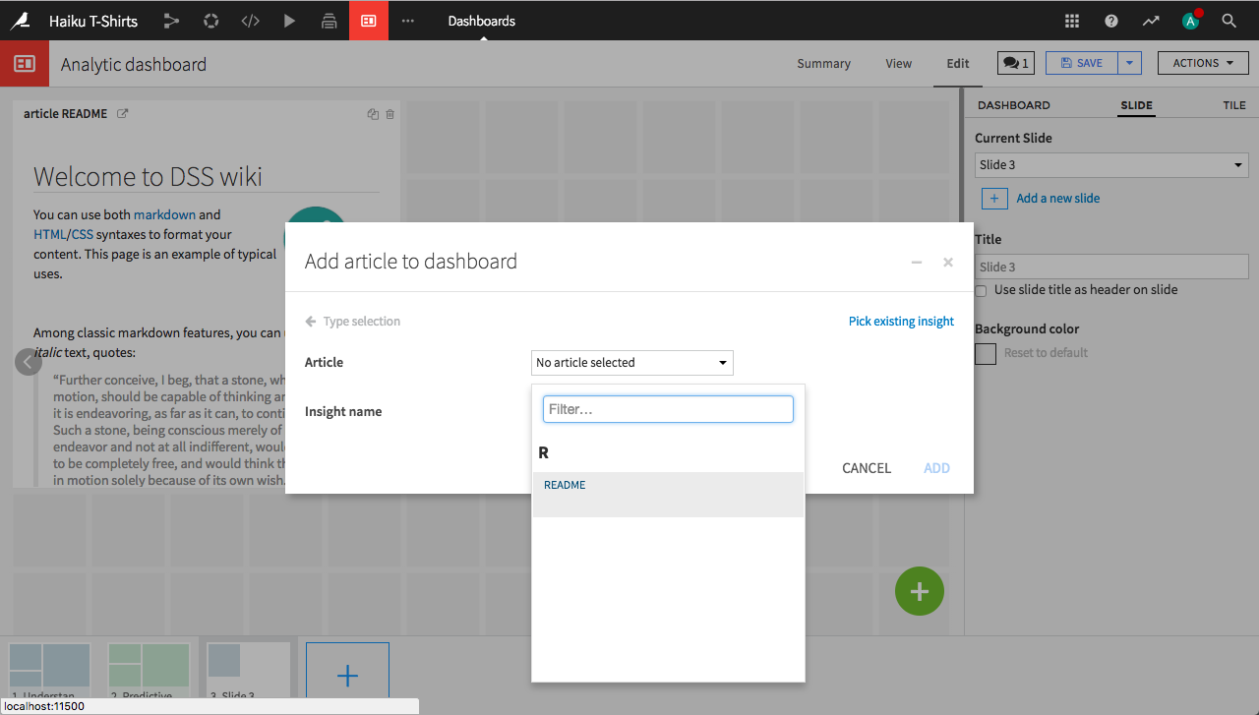Open the Current Slide dropdown
Image resolution: width=1259 pixels, height=715 pixels.
(x=1111, y=165)
